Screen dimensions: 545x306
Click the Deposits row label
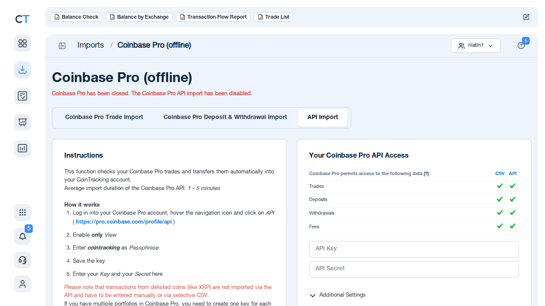coord(318,199)
